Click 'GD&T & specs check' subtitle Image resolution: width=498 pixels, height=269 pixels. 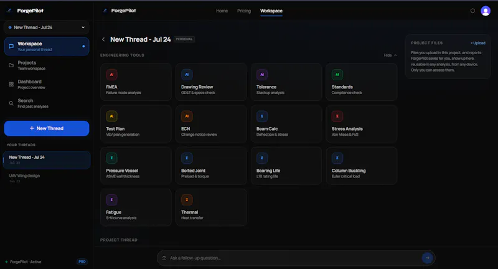point(198,93)
